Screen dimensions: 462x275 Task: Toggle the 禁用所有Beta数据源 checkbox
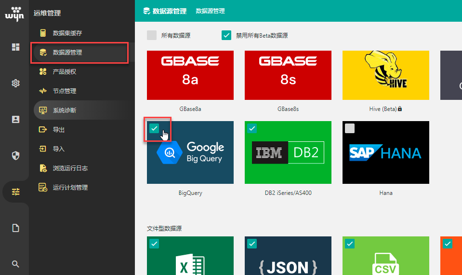pyautogui.click(x=226, y=35)
